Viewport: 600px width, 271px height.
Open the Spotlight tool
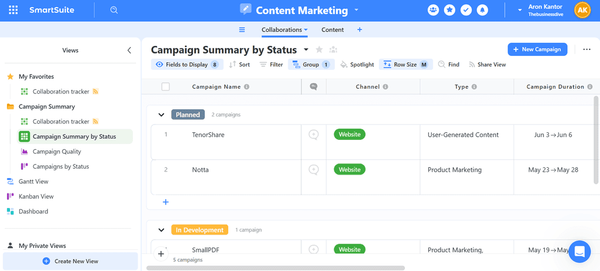pos(357,65)
